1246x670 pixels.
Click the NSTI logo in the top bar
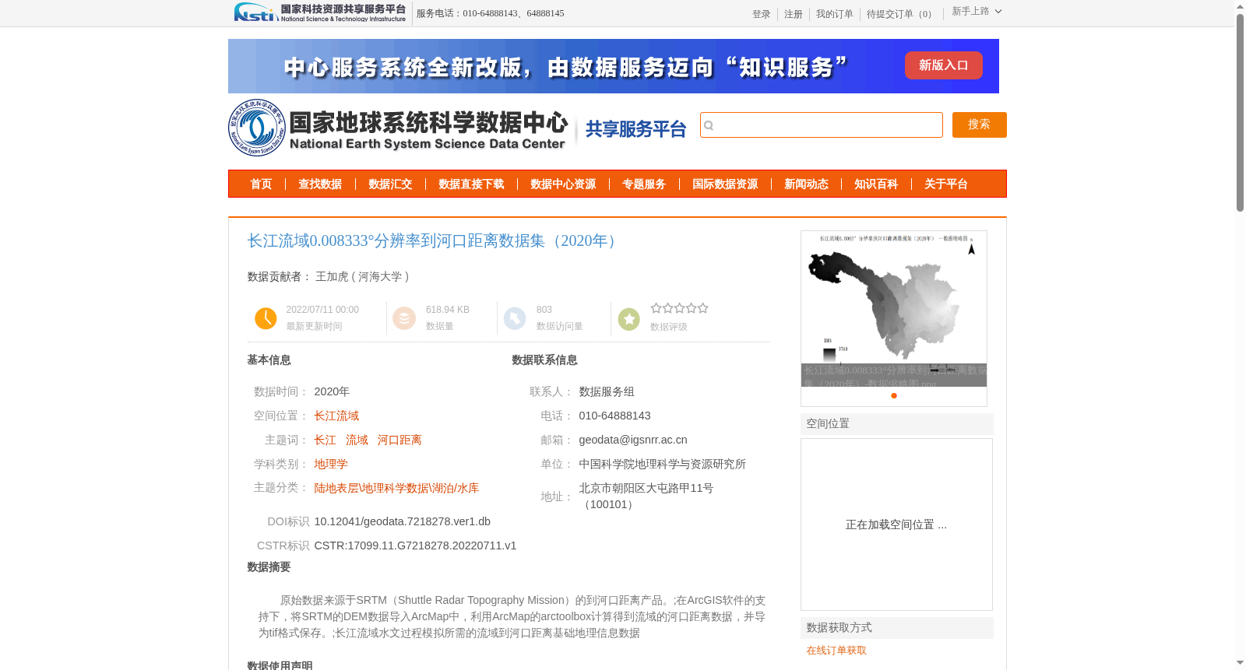point(320,12)
